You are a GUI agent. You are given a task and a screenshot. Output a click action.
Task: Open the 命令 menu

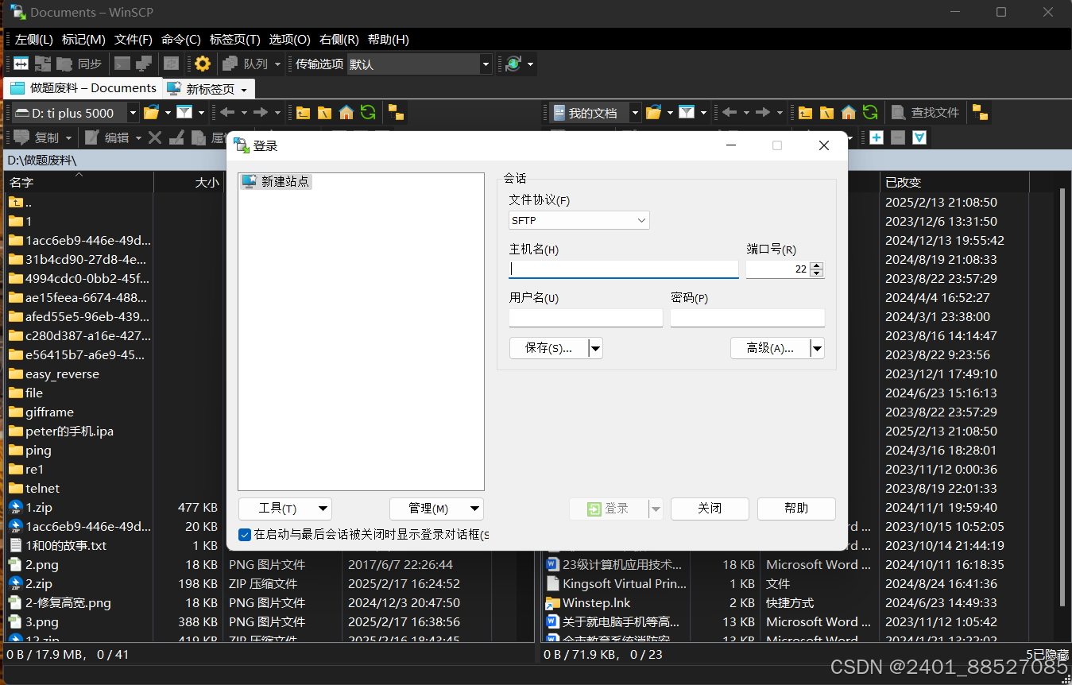point(181,40)
